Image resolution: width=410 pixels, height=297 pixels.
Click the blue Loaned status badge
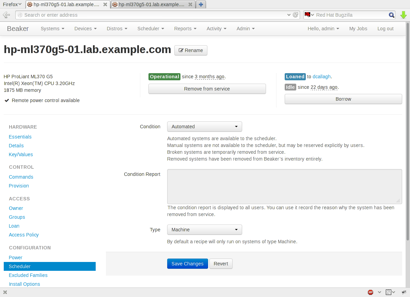(x=295, y=77)
